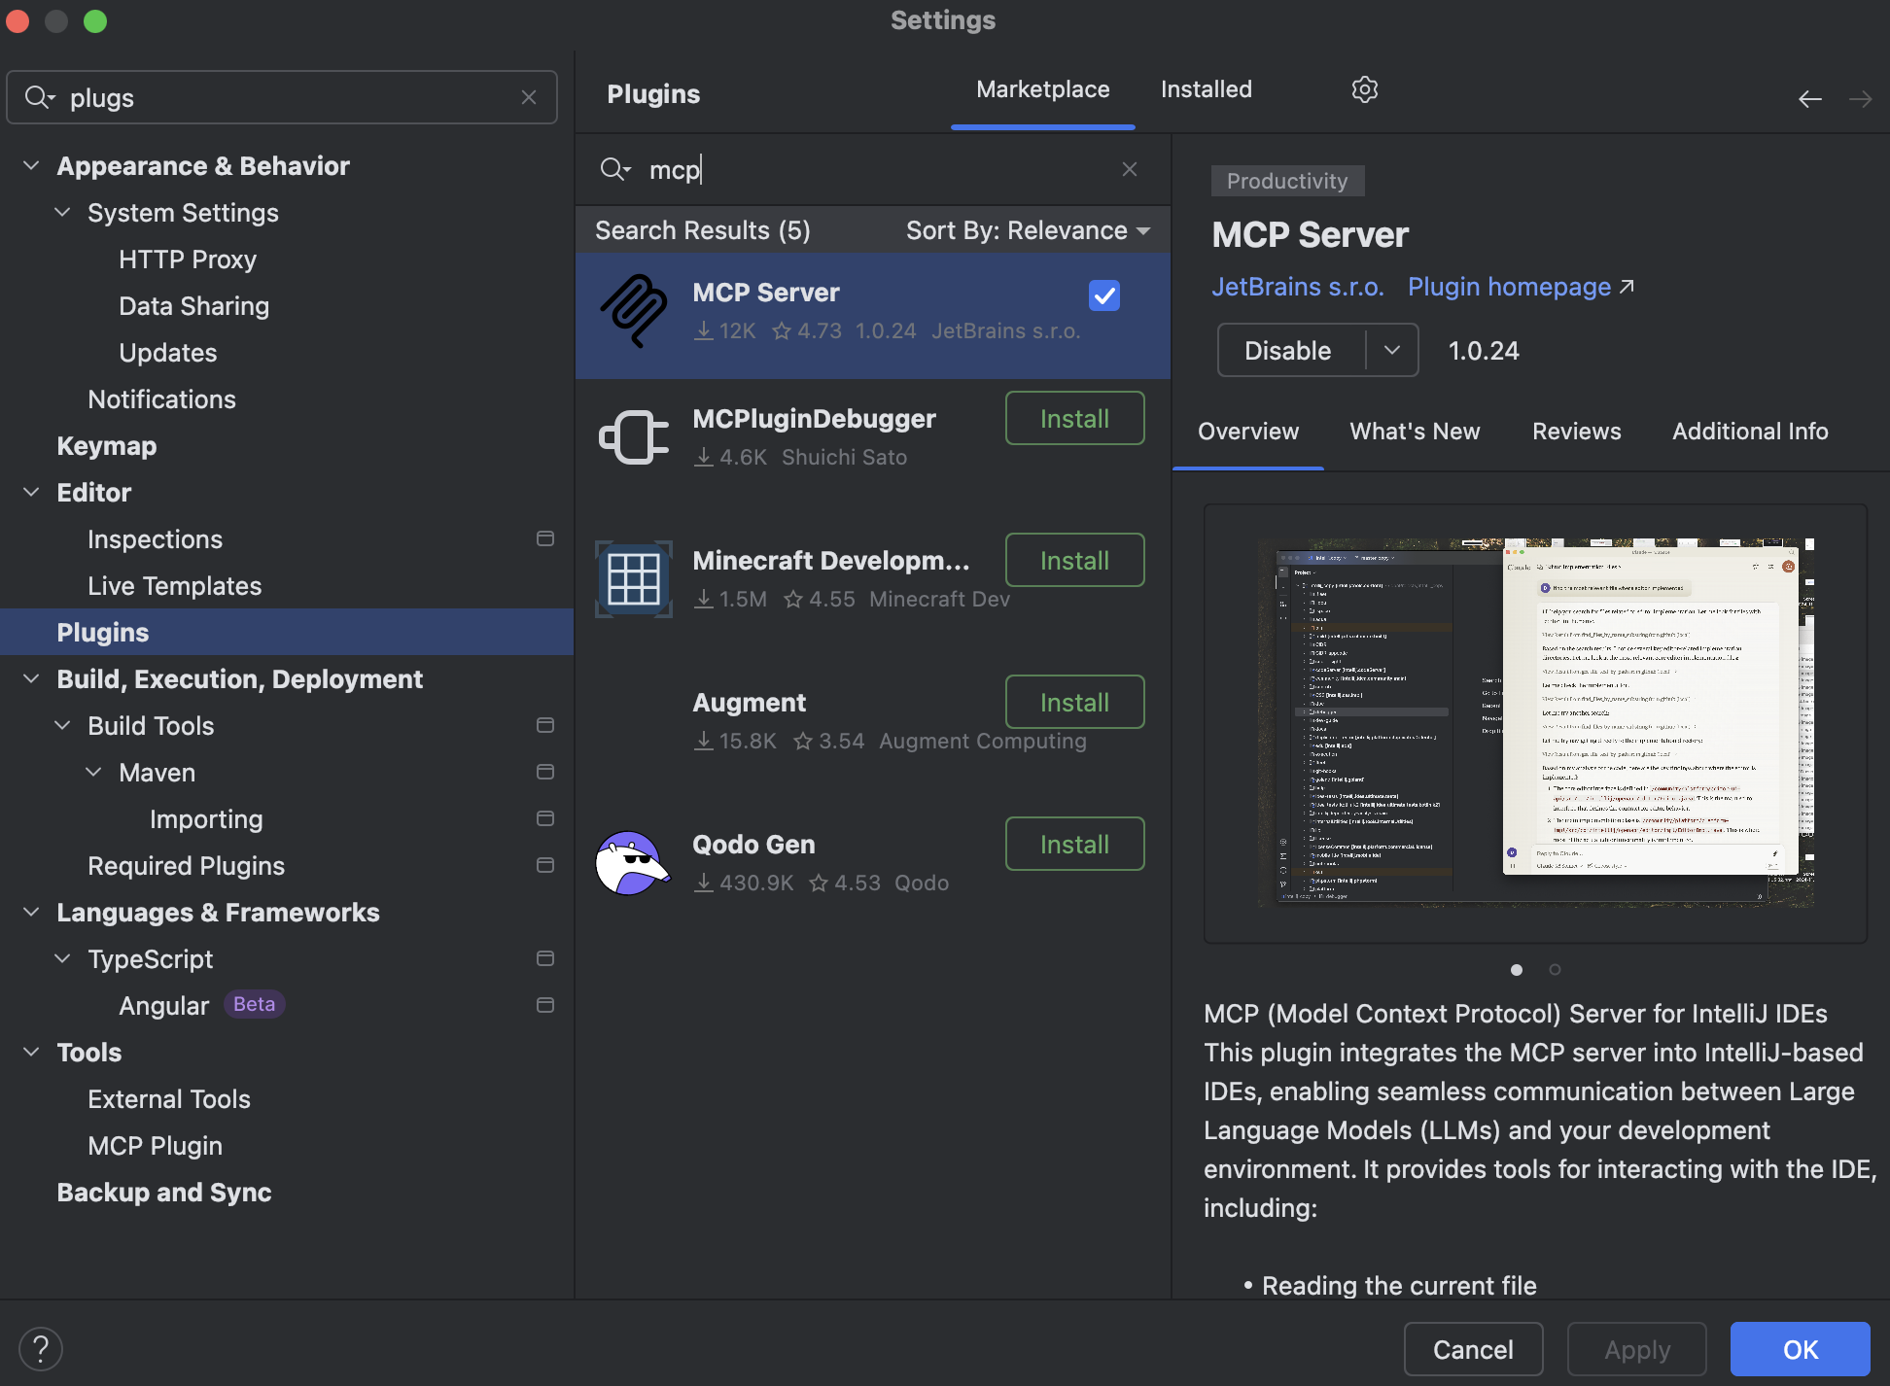Clear the plugin search field text
The height and width of the screenshot is (1386, 1890).
[1129, 169]
